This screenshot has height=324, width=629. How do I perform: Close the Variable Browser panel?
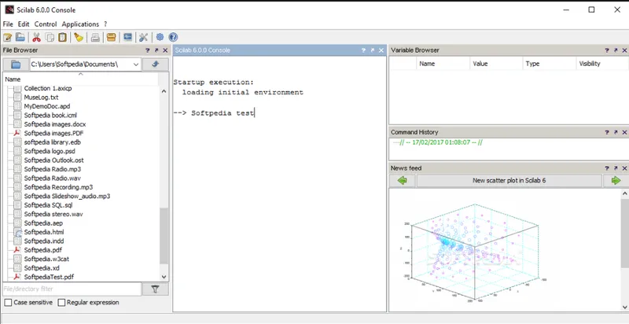624,50
